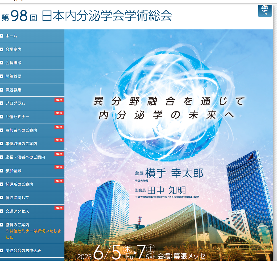Click the arrow icon beside 参加者へのご案内
Image resolution: width=277 pixels, height=261 pixels.
tap(2, 130)
